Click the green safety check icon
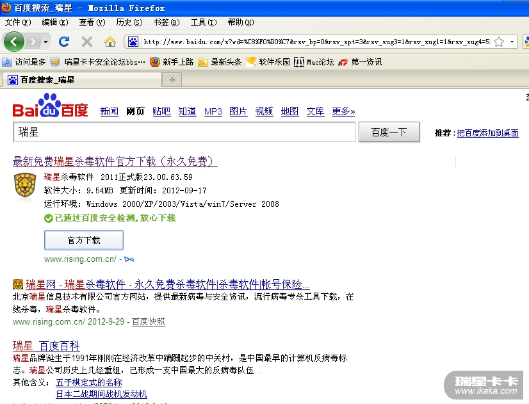Viewport: 529px width, 404px height. tap(49, 218)
